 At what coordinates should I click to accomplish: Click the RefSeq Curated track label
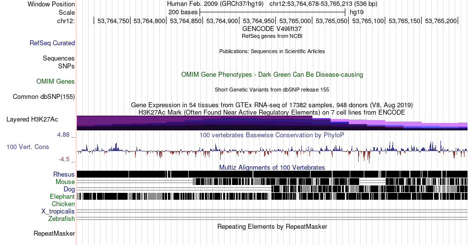(52, 43)
